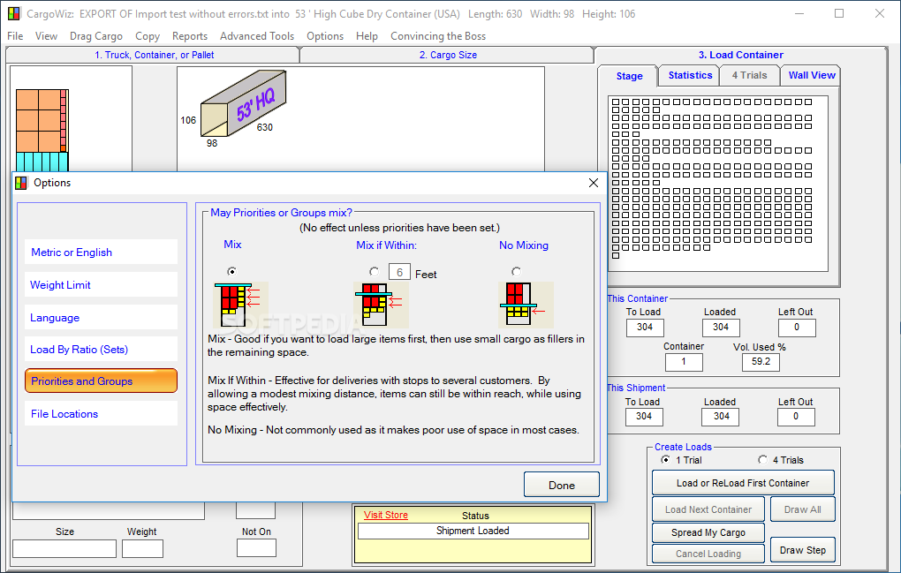This screenshot has width=901, height=573.
Task: Open the Reports menu
Action: click(x=190, y=36)
